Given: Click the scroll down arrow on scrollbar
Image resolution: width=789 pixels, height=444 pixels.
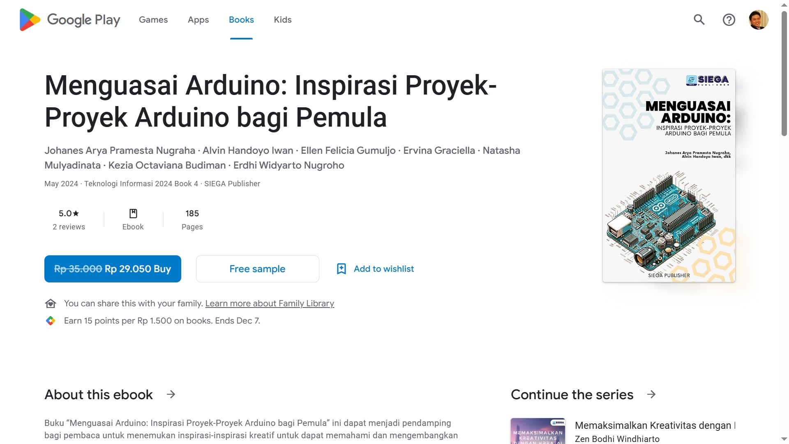Looking at the screenshot, I should pyautogui.click(x=784, y=439).
